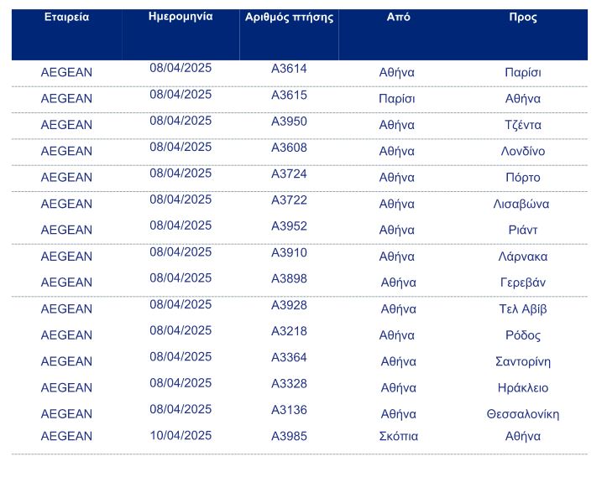Select the Ριάντ destination cell

[523, 231]
